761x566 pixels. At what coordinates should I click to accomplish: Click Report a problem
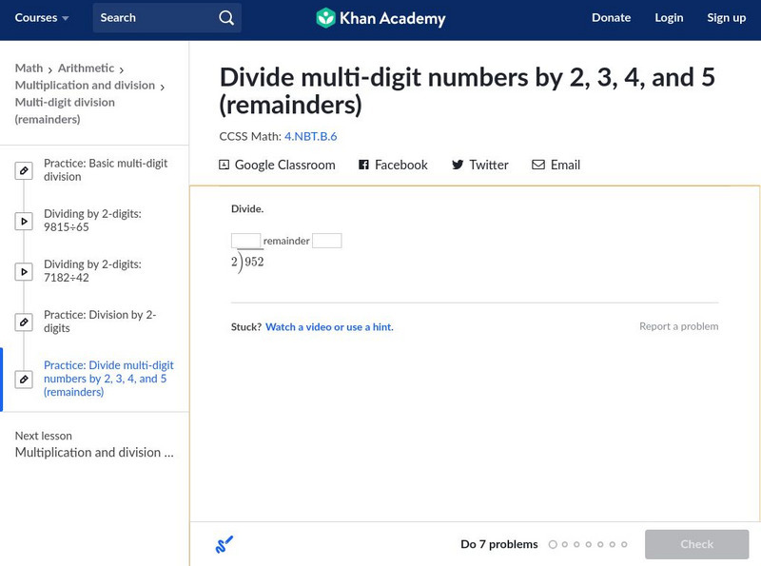680,326
